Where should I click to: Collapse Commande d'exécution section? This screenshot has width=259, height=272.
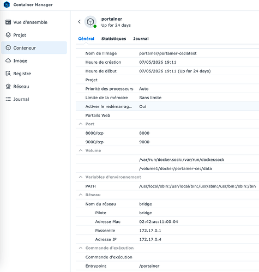click(x=81, y=248)
